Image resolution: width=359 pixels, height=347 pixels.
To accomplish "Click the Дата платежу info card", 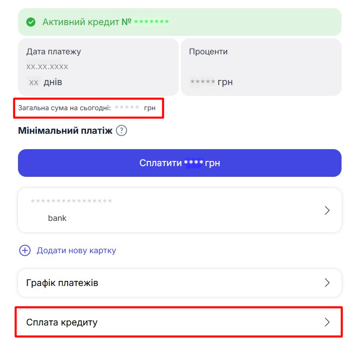I will coord(98,67).
